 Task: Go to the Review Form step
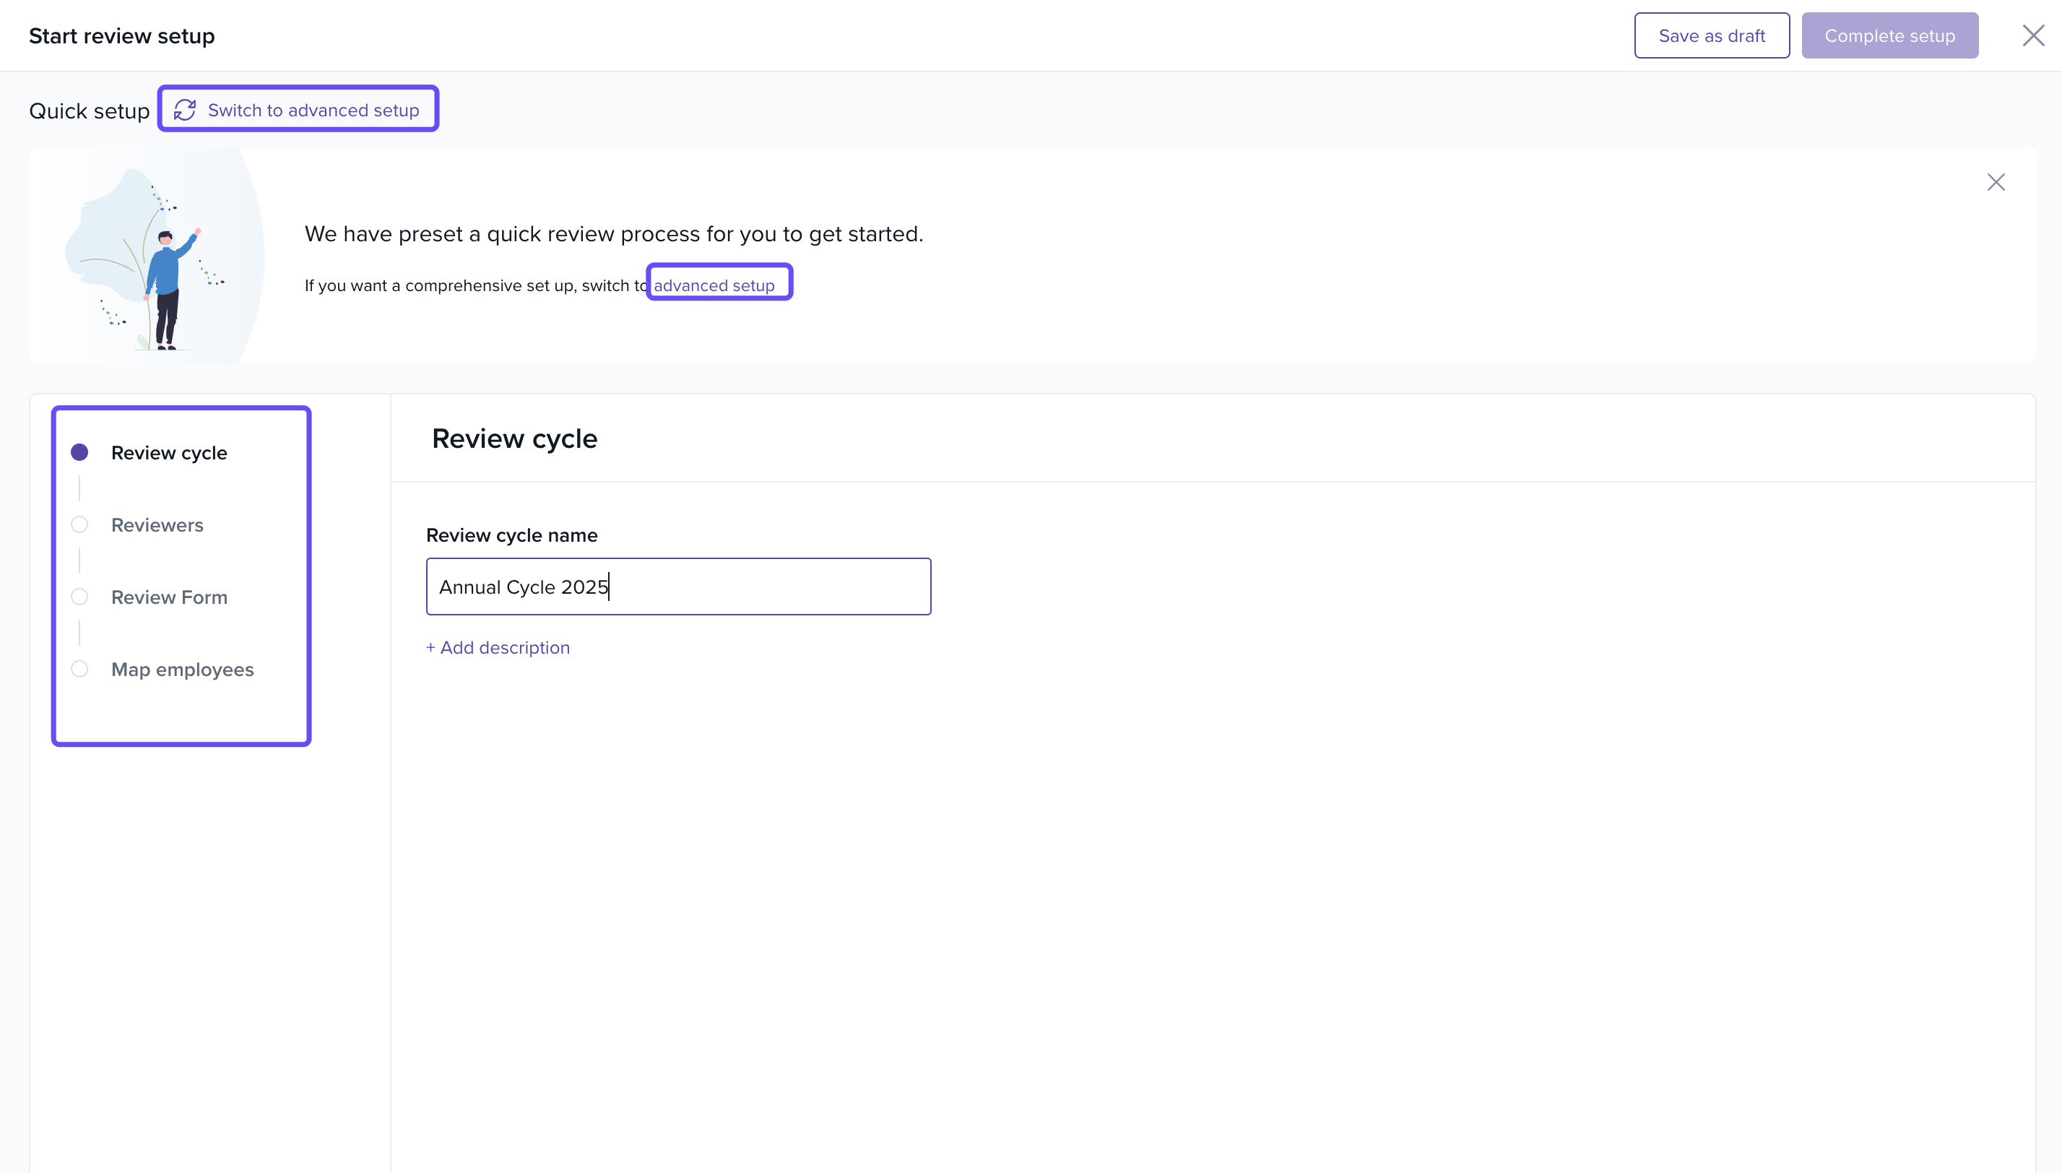tap(169, 597)
